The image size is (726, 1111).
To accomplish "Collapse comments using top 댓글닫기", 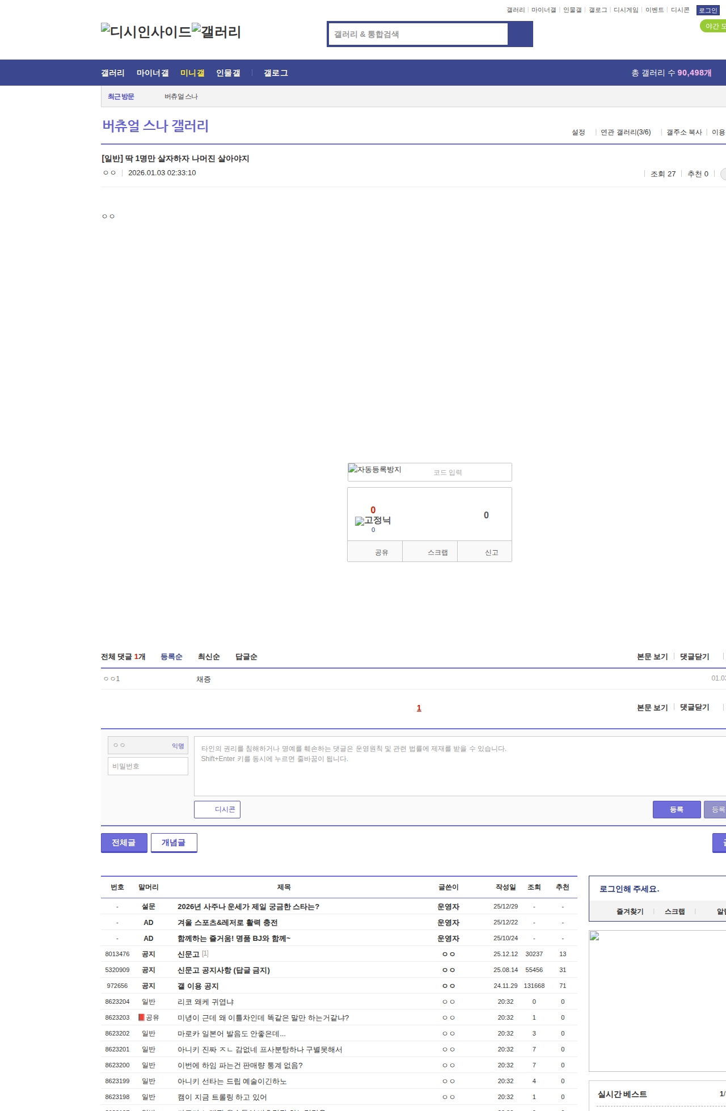I will [x=694, y=657].
